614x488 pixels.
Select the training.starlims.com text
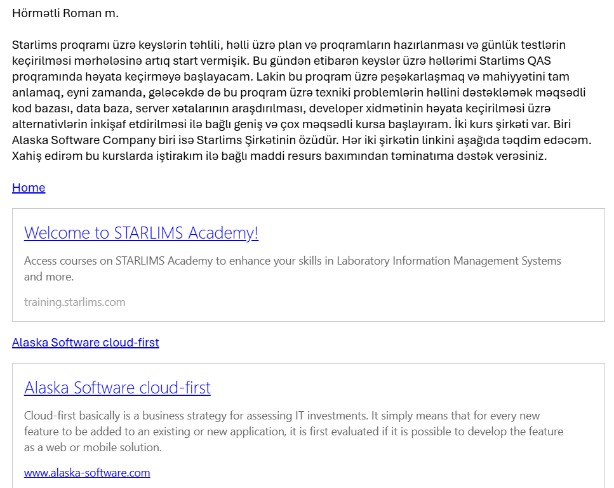[x=74, y=302]
